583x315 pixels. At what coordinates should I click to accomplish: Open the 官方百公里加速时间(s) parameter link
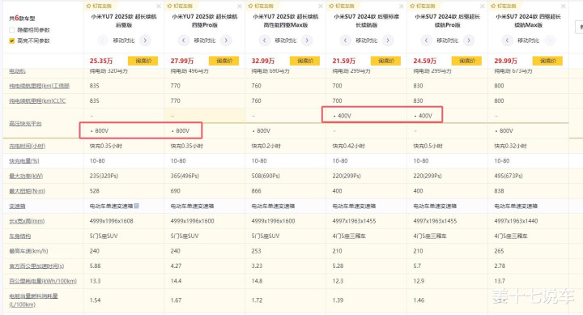coord(36,266)
